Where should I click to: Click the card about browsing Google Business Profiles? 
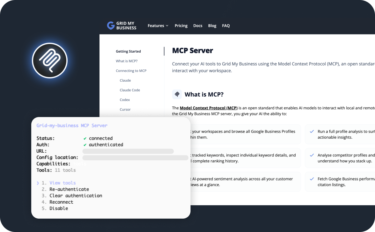pyautogui.click(x=246, y=134)
